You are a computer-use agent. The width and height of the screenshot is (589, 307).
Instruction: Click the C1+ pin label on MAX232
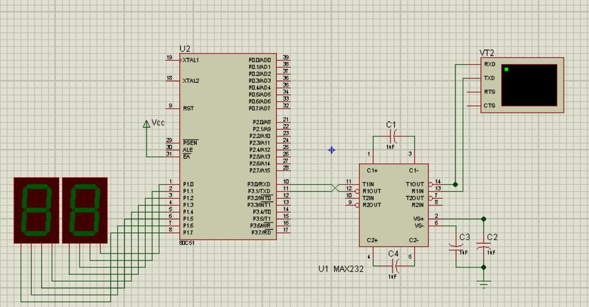click(x=372, y=171)
